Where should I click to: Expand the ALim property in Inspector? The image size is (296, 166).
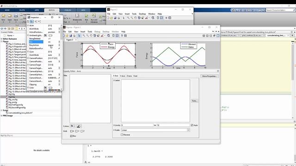tap(28, 25)
